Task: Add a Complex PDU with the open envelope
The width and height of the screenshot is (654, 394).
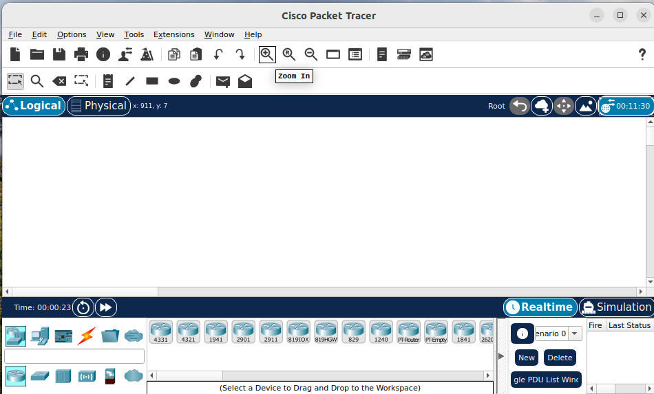Action: pyautogui.click(x=245, y=81)
